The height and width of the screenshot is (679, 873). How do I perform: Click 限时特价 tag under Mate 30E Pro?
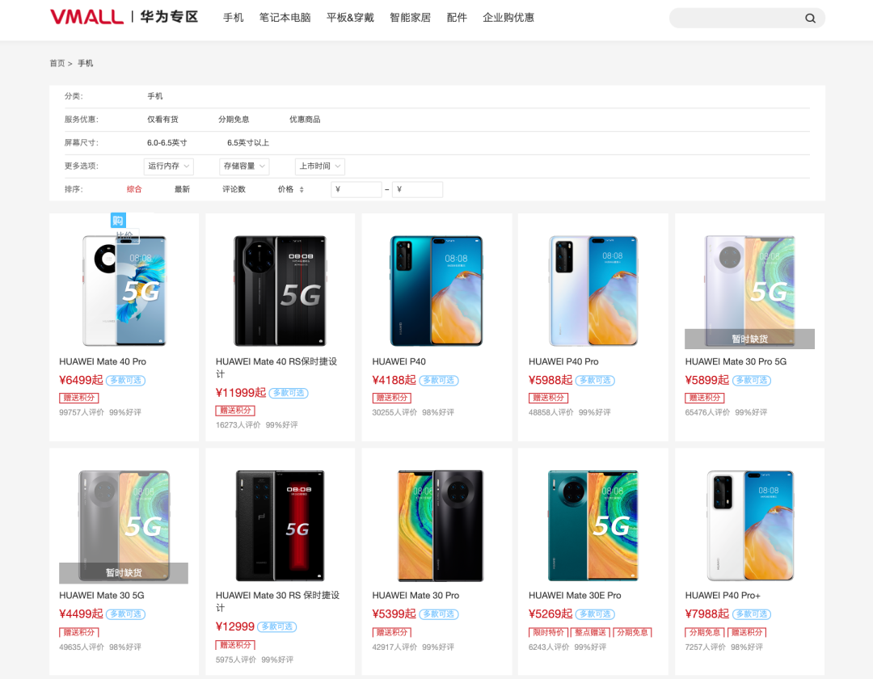tap(548, 632)
